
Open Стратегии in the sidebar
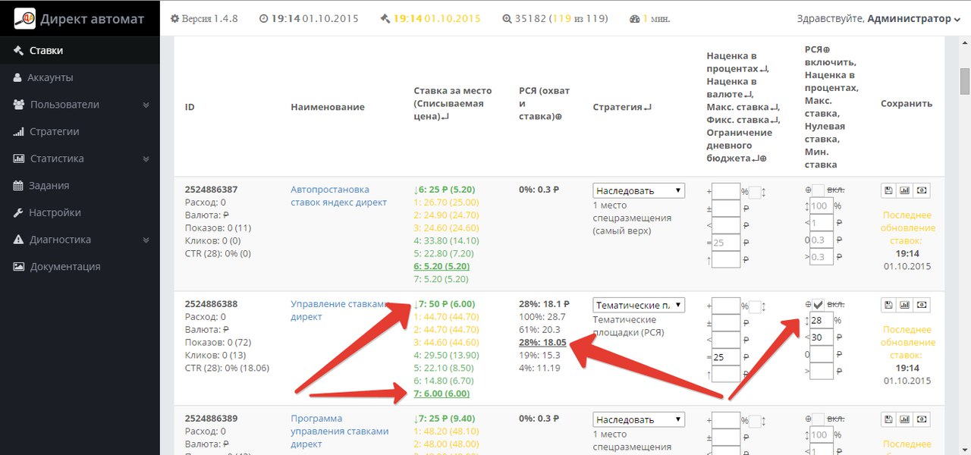tap(54, 132)
